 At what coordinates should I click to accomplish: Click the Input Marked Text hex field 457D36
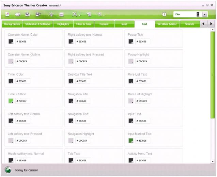[x=143, y=141]
